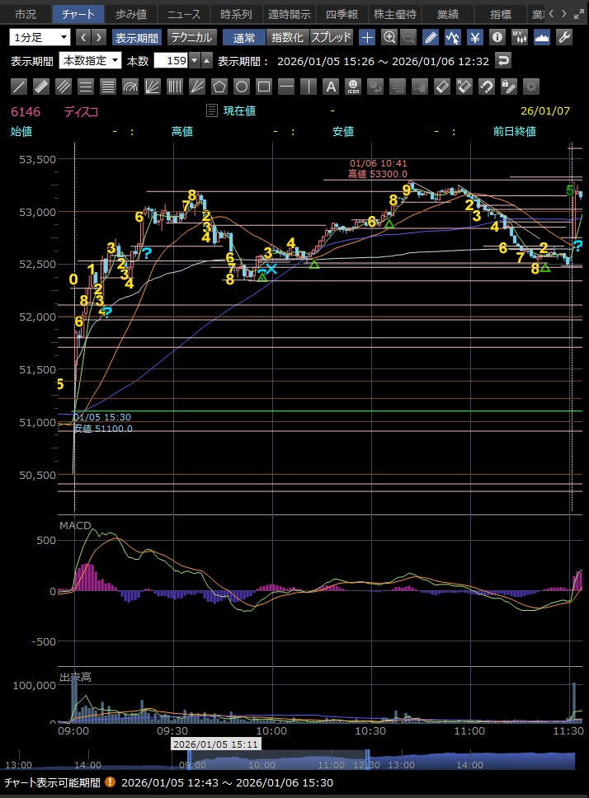Choose the ellipse drawing tool
589x798 pixels.
[241, 86]
